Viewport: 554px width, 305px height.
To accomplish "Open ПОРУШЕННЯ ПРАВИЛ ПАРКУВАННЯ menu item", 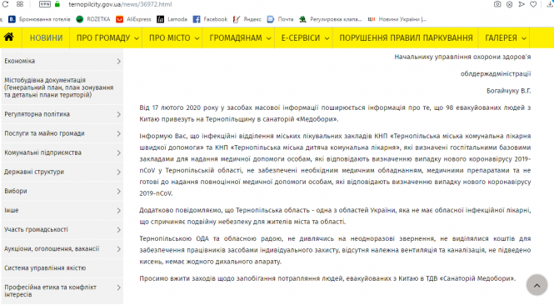I will point(406,37).
